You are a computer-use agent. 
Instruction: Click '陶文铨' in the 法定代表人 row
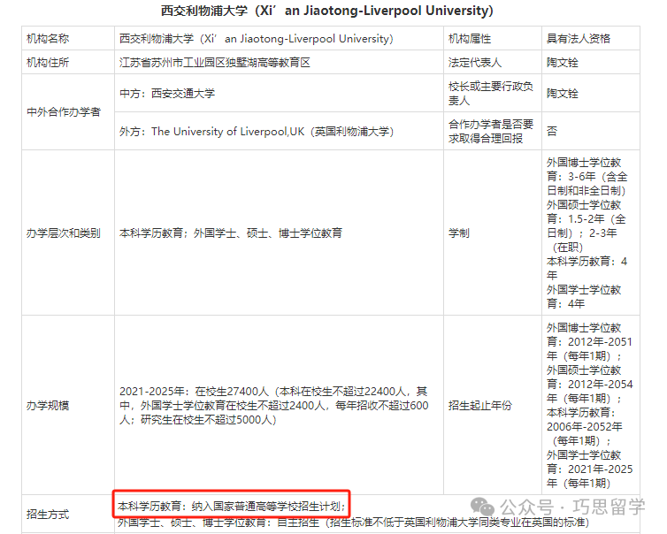(563, 63)
